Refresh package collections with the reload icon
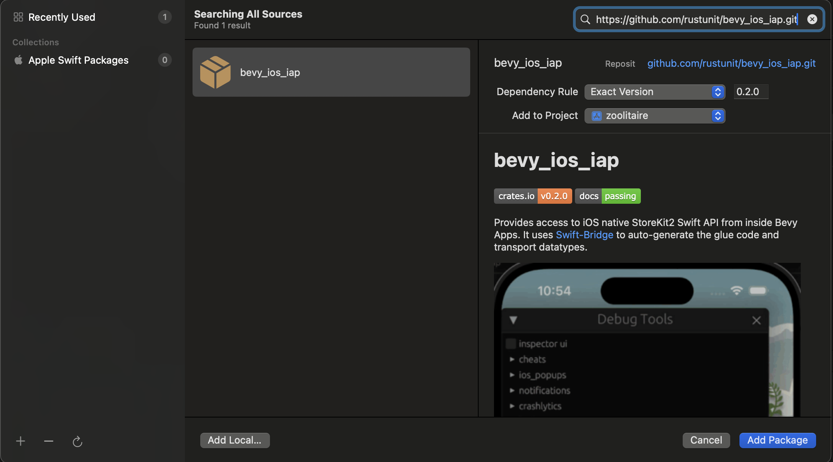The image size is (833, 462). pyautogui.click(x=77, y=441)
